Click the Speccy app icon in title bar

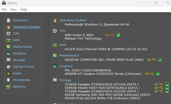[4, 3]
